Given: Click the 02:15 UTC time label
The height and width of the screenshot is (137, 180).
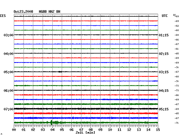Looking at the screenshot, I should (x=164, y=54).
